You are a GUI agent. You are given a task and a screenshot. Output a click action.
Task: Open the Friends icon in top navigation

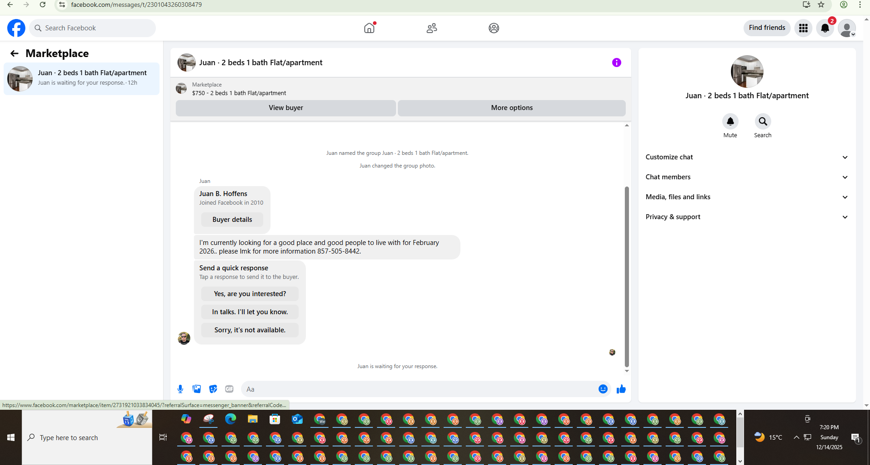click(x=432, y=28)
